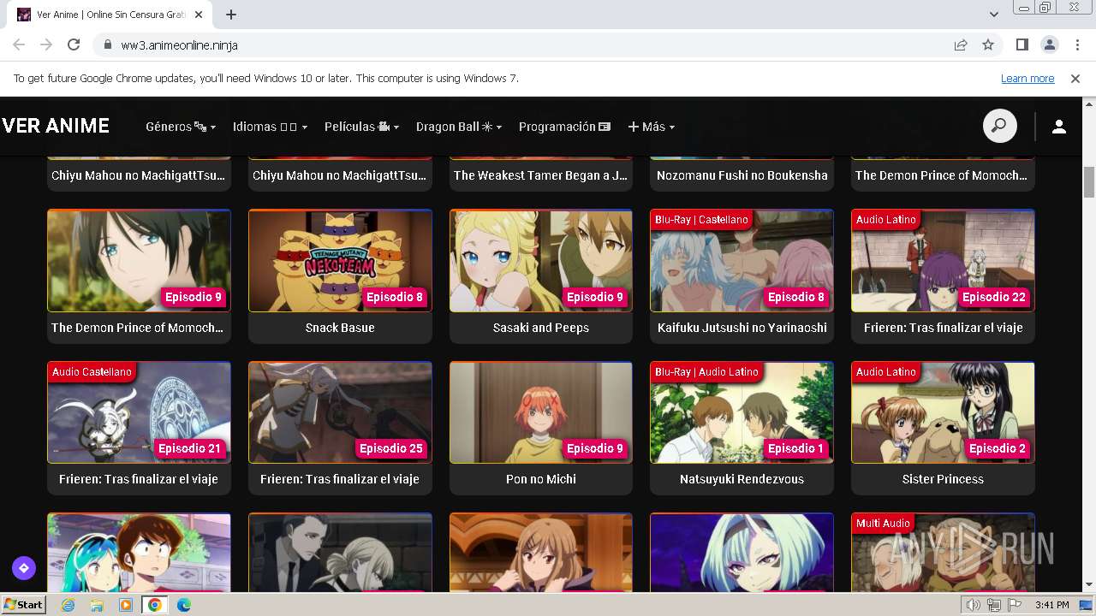
Task: Open Microsoft Edge from taskbar
Action: 184,605
